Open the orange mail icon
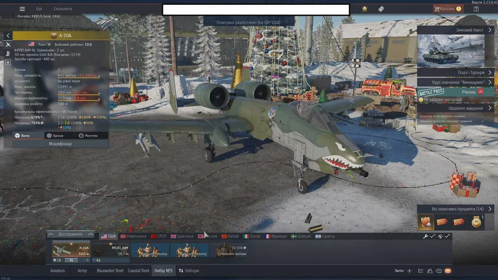 (x=448, y=271)
